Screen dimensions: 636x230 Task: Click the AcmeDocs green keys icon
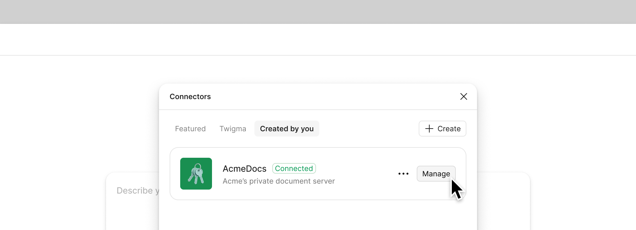tap(196, 174)
